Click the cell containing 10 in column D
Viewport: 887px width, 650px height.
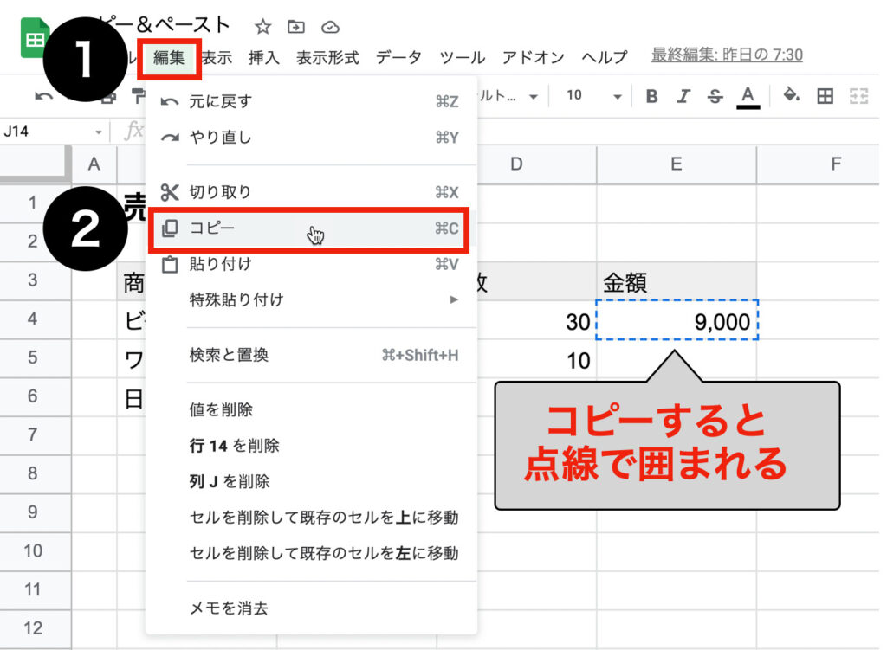537,359
